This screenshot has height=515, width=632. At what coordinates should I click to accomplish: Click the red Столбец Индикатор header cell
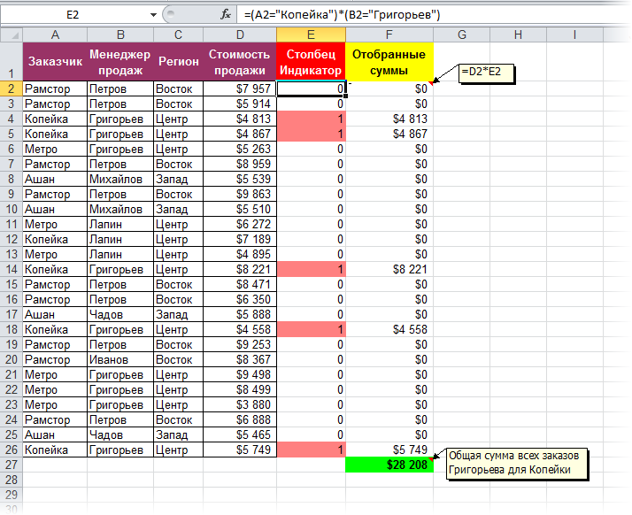coord(311,62)
